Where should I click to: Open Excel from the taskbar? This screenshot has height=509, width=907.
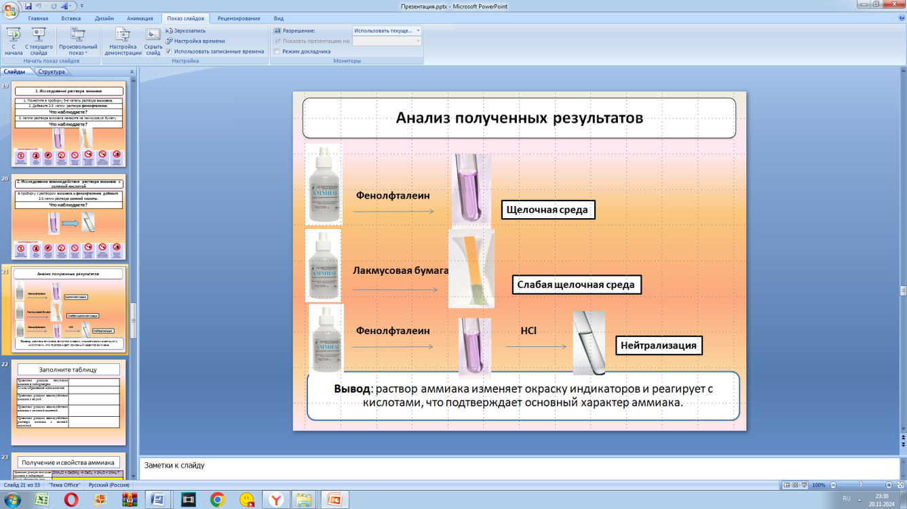pos(42,500)
